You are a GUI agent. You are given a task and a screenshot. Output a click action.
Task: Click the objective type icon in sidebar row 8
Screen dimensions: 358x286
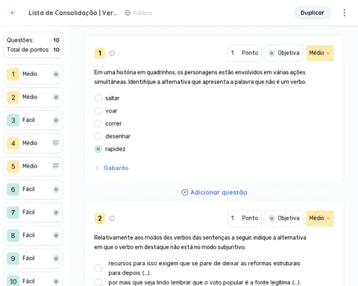point(56,235)
